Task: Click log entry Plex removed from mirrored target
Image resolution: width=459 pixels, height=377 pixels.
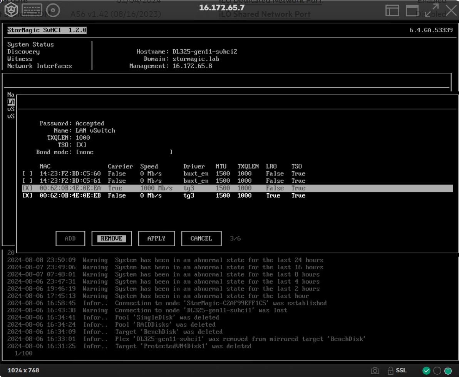Action: pyautogui.click(x=186, y=339)
